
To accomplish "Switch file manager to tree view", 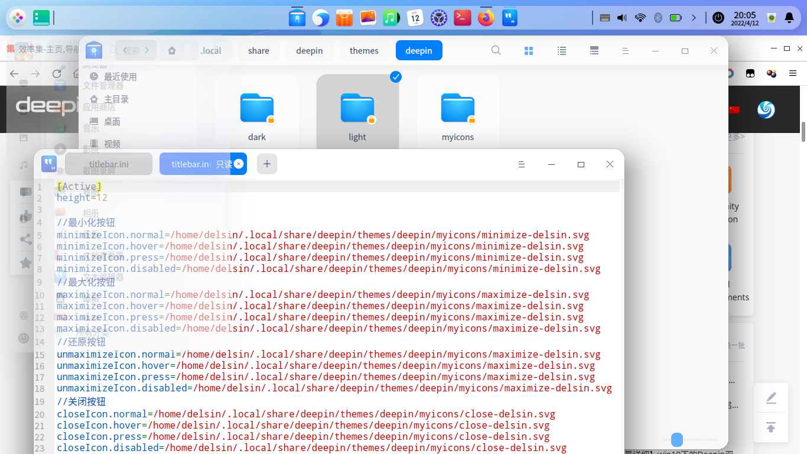I will tap(595, 51).
